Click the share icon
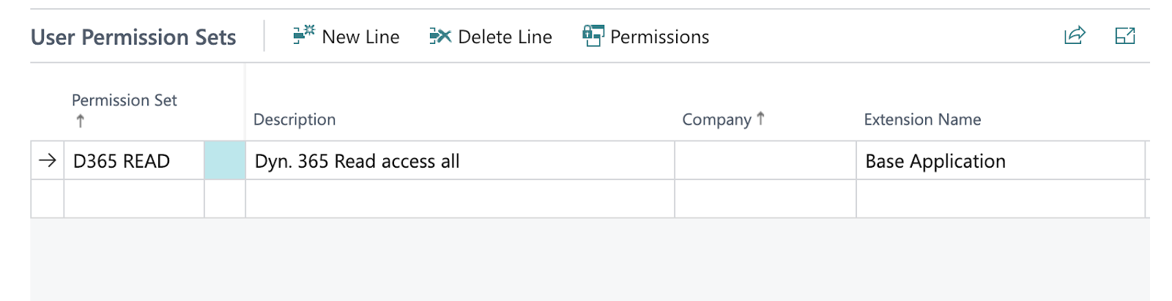 tap(1075, 35)
